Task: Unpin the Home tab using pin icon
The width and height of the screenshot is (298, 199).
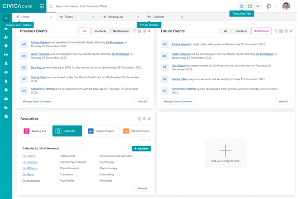Action: click(18, 17)
